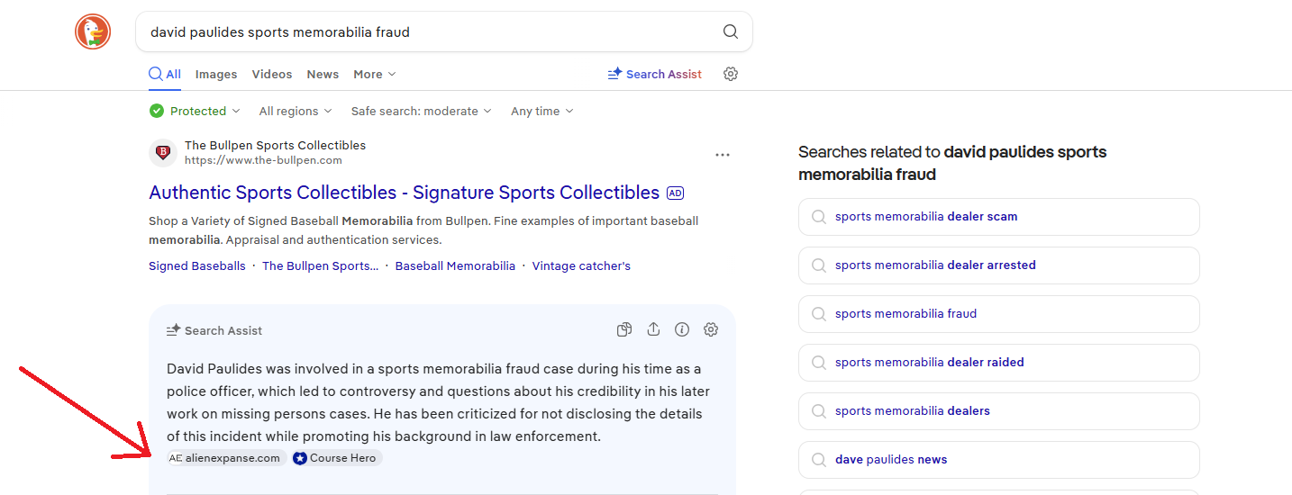The width and height of the screenshot is (1292, 495).
Task: Click the-bullpen.com URL text
Action: (x=263, y=160)
